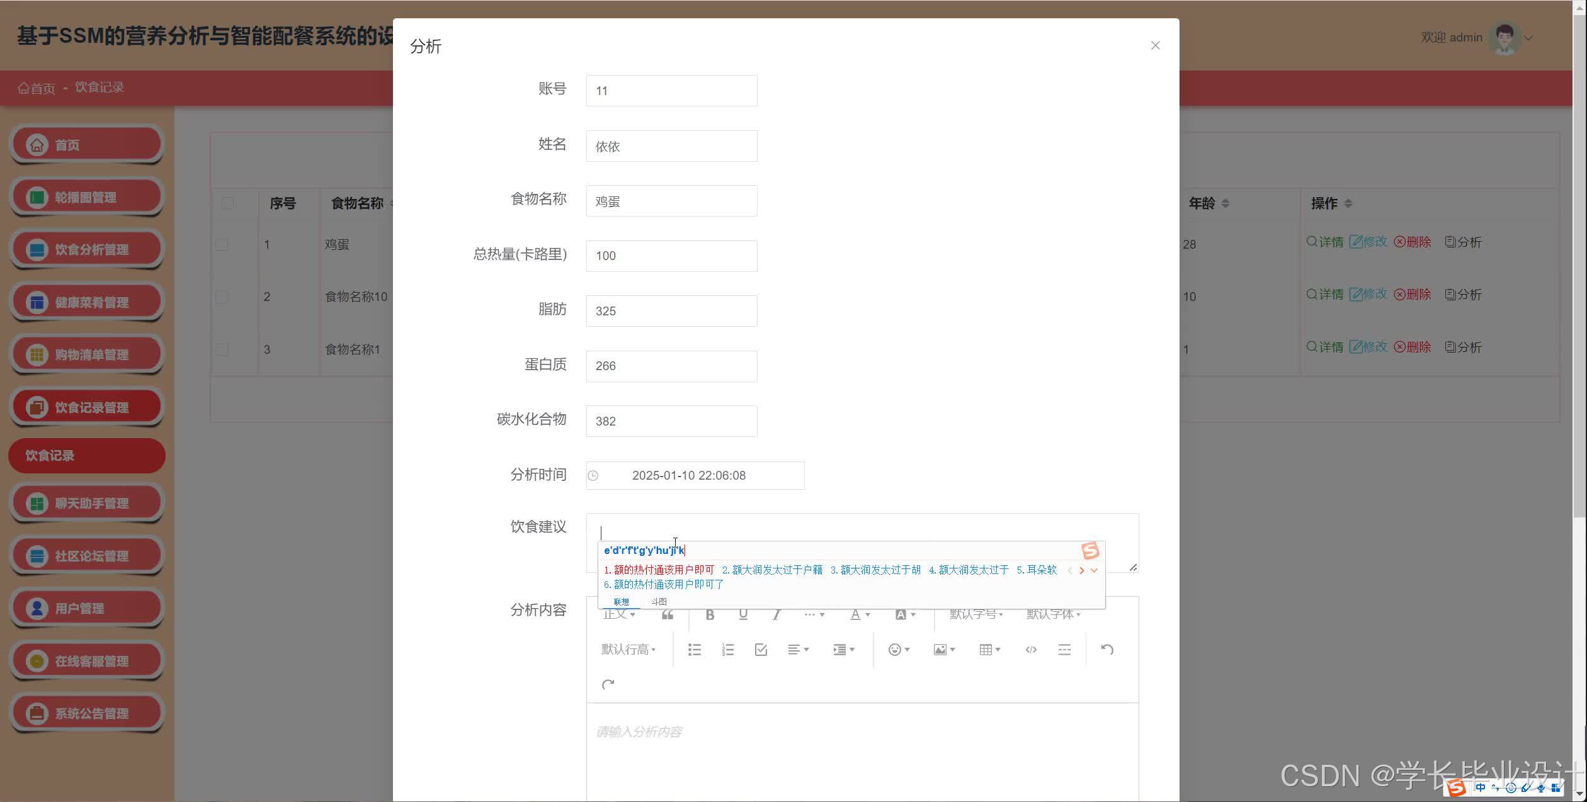Open the 首页 sidebar item
The height and width of the screenshot is (802, 1587).
87,145
